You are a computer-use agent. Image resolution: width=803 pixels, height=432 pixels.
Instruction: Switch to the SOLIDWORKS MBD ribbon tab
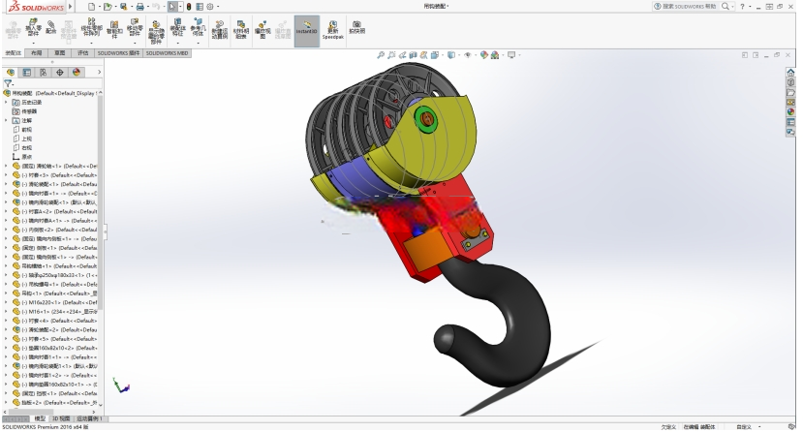pos(167,53)
